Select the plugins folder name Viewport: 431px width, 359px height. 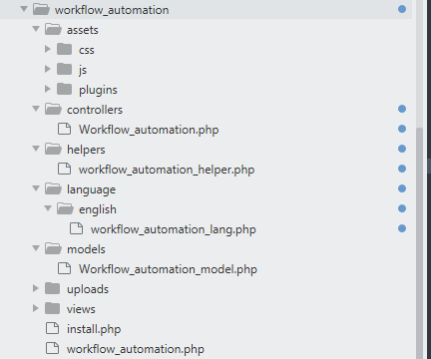coord(98,90)
